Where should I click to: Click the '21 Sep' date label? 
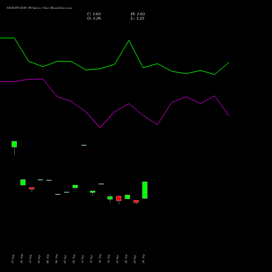tap(118, 259)
